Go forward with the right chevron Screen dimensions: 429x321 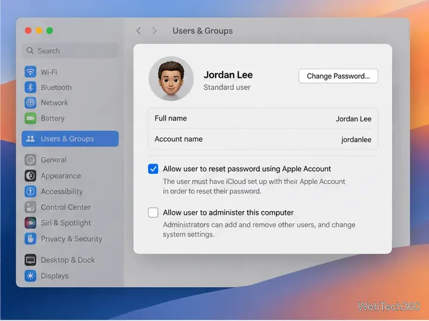click(x=154, y=30)
